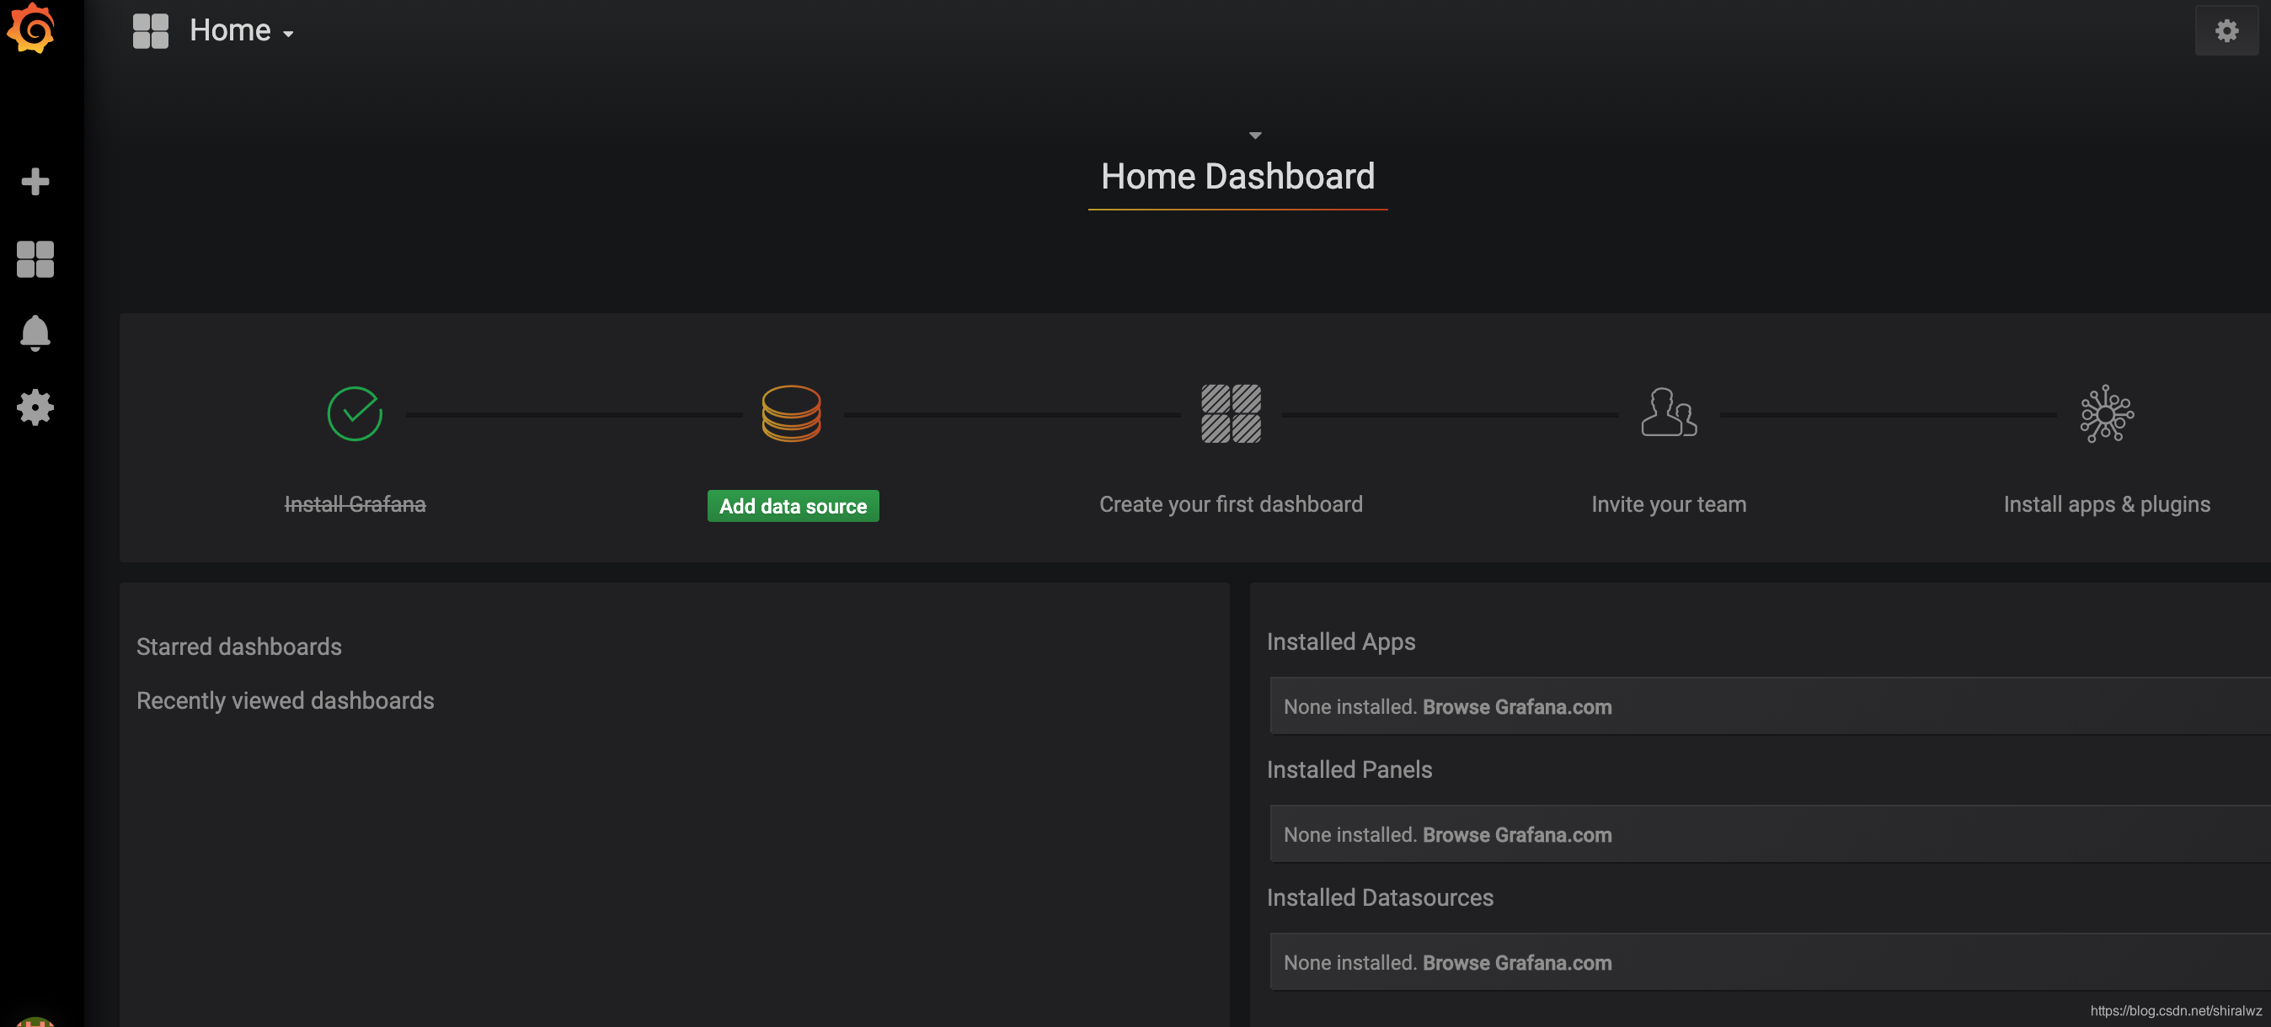Click the struck-through Install Grafana label
Viewport: 2271px width, 1027px height.
[355, 505]
